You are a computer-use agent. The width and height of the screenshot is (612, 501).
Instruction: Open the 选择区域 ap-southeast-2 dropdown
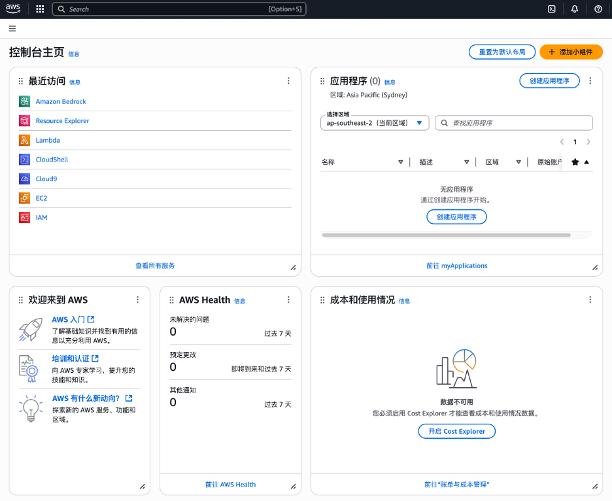375,123
